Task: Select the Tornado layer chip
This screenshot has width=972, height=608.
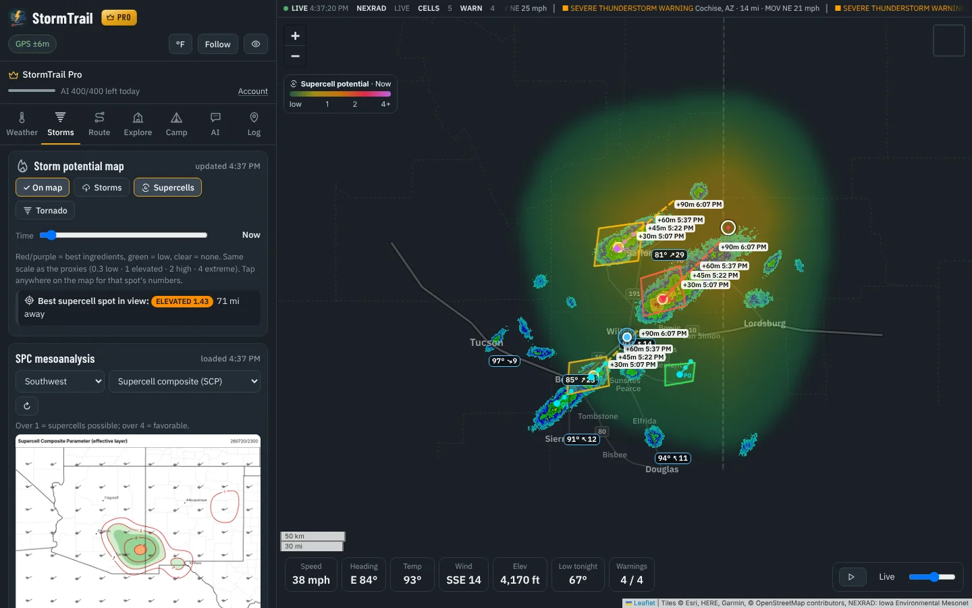Action: coord(45,210)
